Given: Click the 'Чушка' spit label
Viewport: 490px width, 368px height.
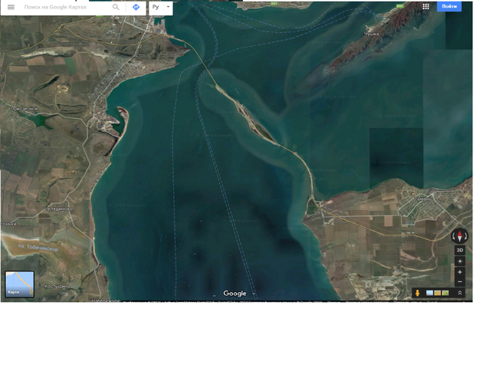Looking at the screenshot, I should (x=372, y=34).
